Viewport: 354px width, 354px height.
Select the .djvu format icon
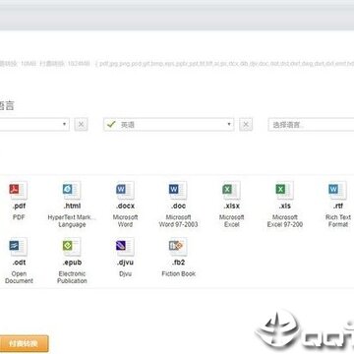tap(125, 247)
